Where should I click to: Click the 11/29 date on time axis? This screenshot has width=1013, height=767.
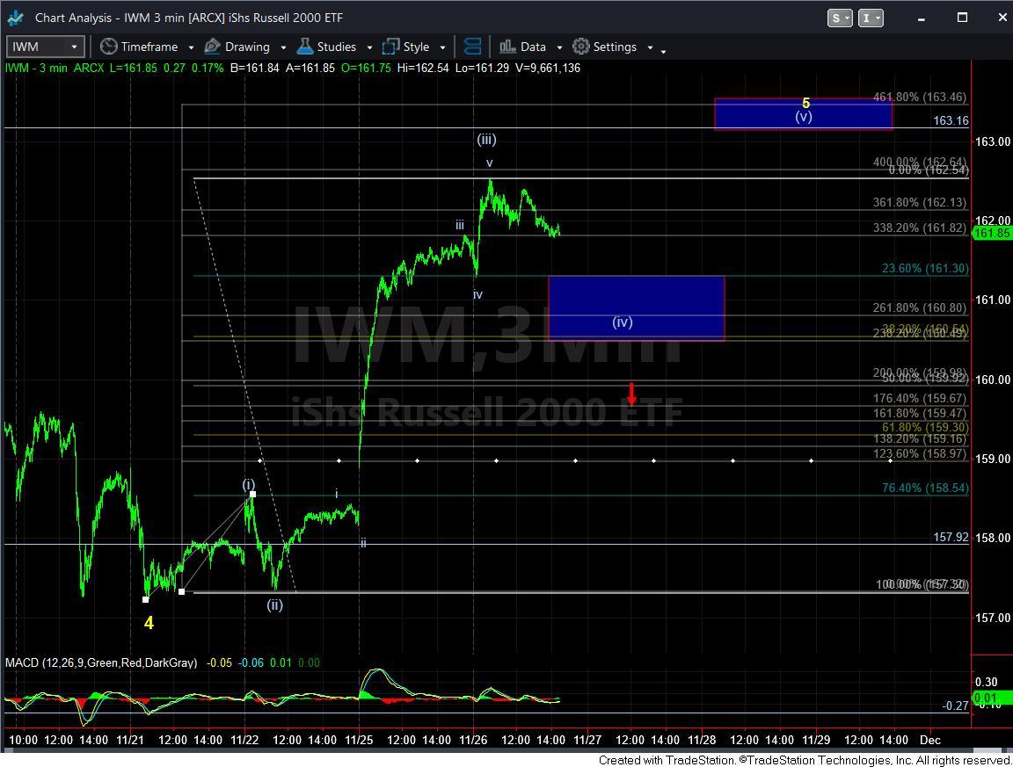click(x=817, y=740)
